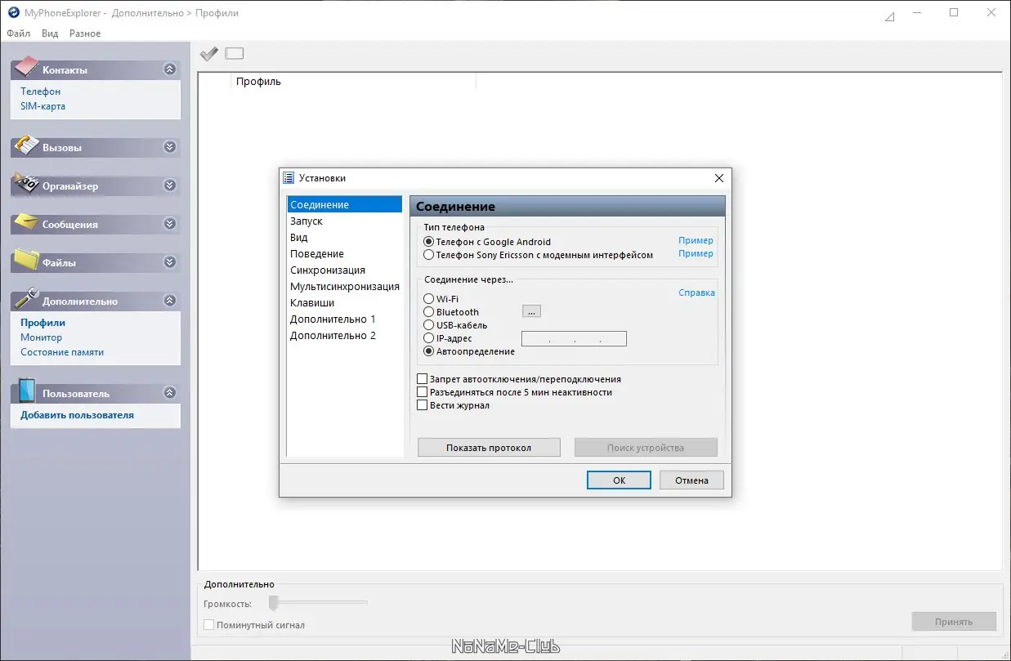The width and height of the screenshot is (1011, 661).
Task: Select Sony Ericsson с модемным интерфейсом option
Action: coord(428,255)
